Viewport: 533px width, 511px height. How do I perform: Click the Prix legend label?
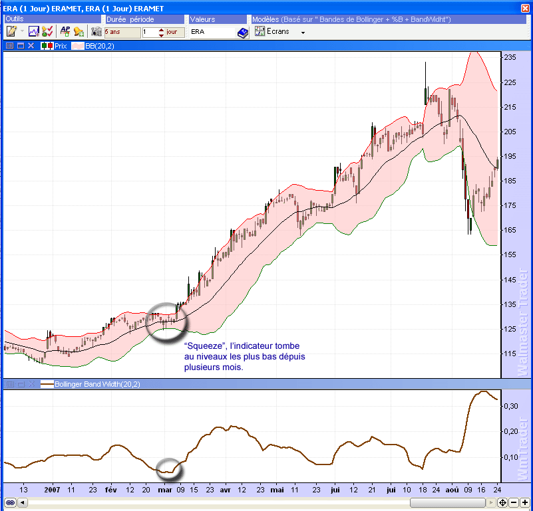point(61,46)
